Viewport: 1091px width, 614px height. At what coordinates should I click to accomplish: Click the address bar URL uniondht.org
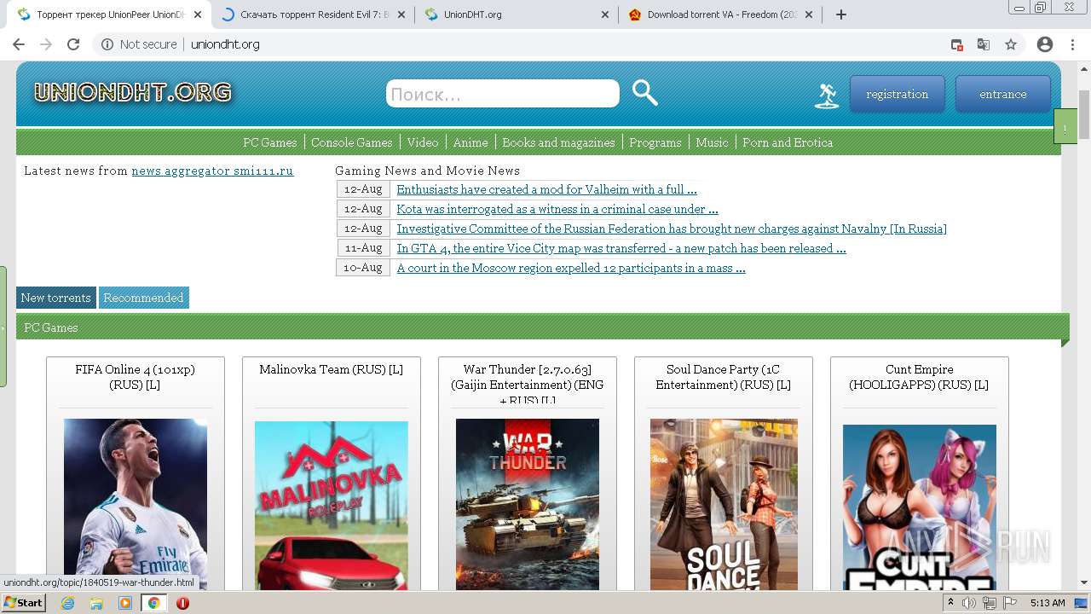point(225,44)
